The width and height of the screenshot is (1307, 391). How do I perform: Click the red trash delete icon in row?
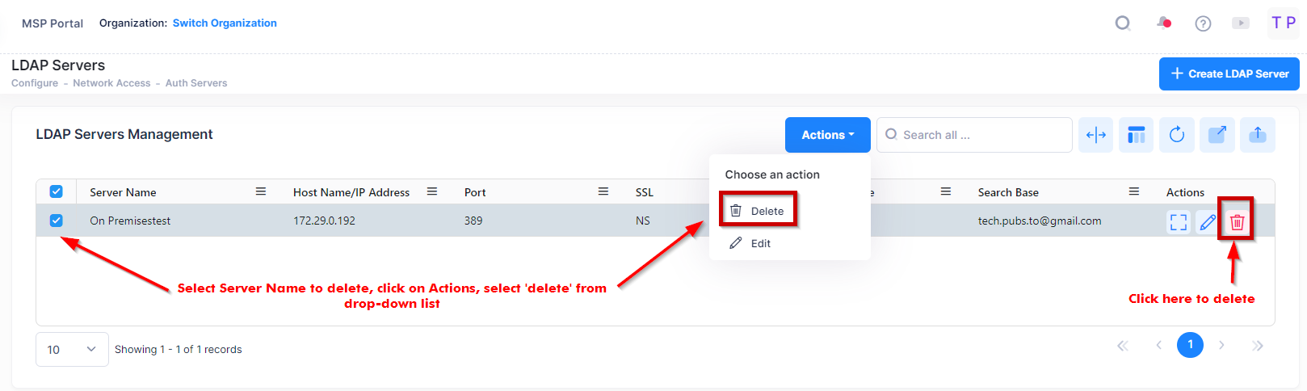[x=1237, y=222]
